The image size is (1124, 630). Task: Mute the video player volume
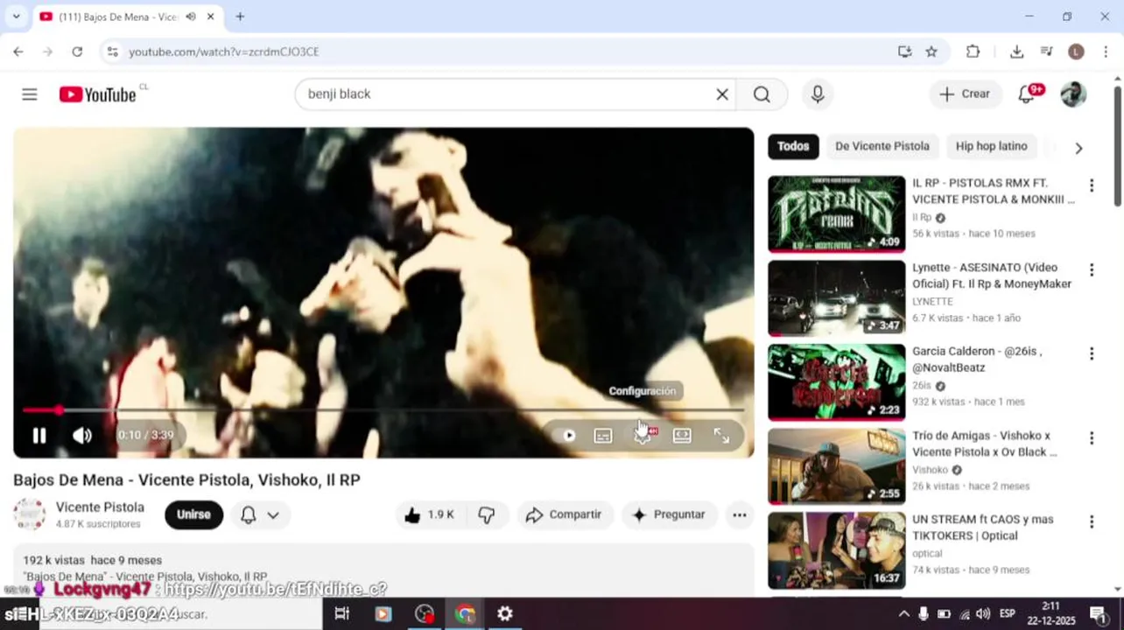click(82, 436)
